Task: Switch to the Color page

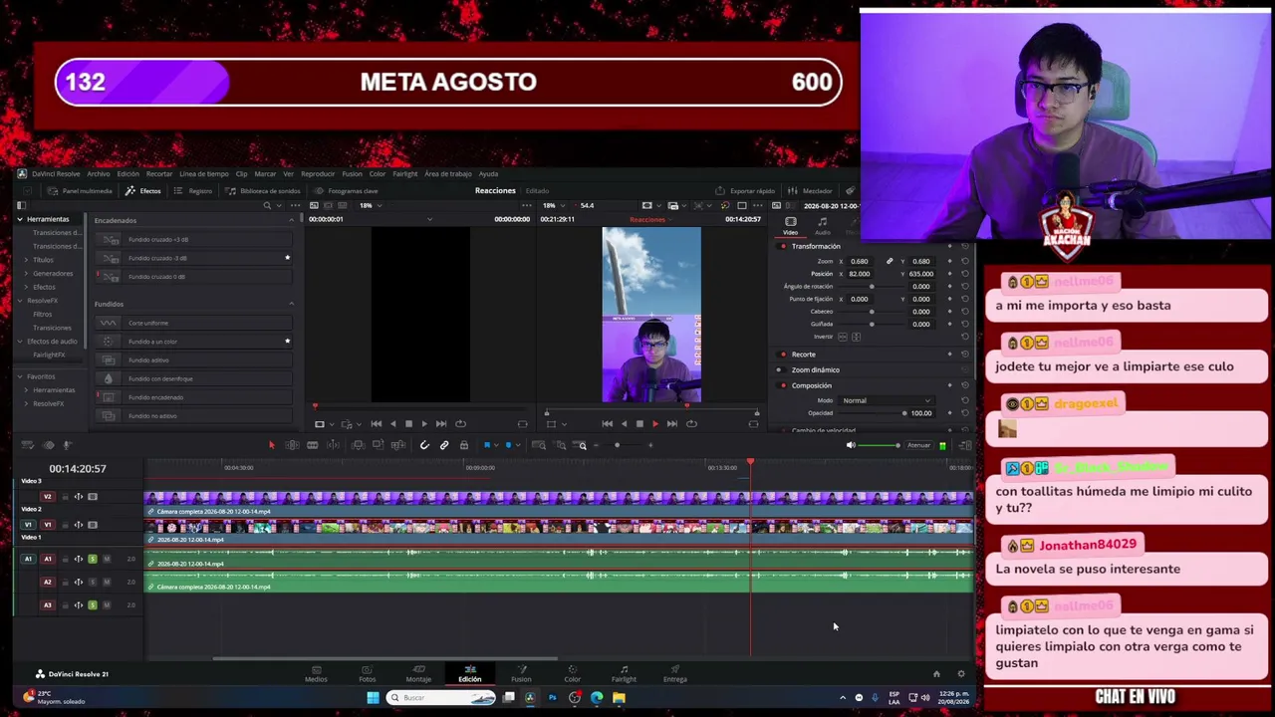Action: [x=573, y=674]
